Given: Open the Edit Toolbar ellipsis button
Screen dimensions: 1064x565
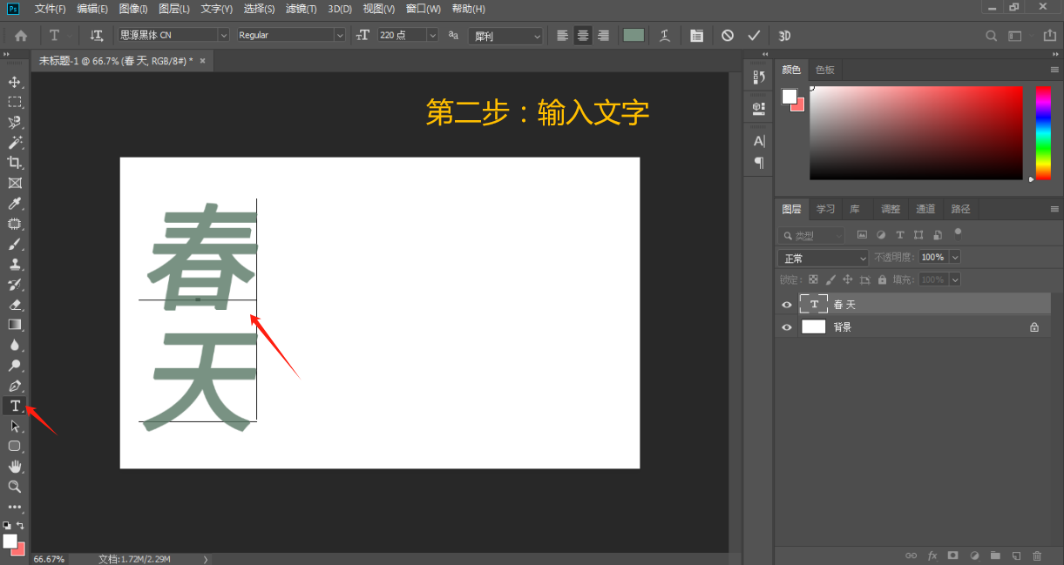Looking at the screenshot, I should click(x=15, y=507).
